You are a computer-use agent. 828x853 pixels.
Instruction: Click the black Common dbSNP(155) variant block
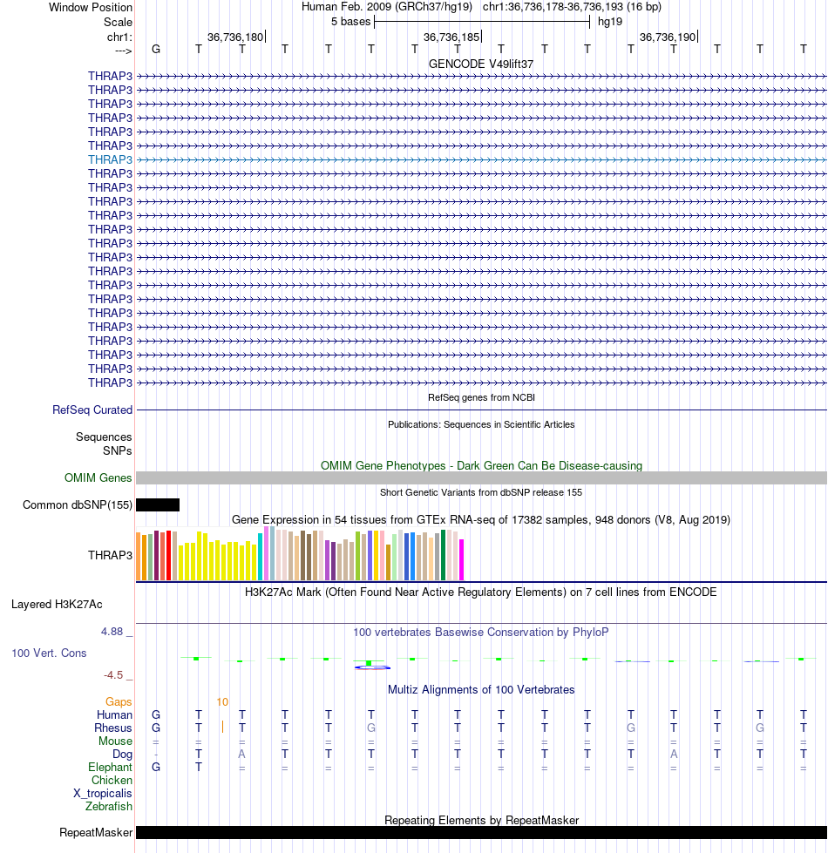pyautogui.click(x=158, y=504)
